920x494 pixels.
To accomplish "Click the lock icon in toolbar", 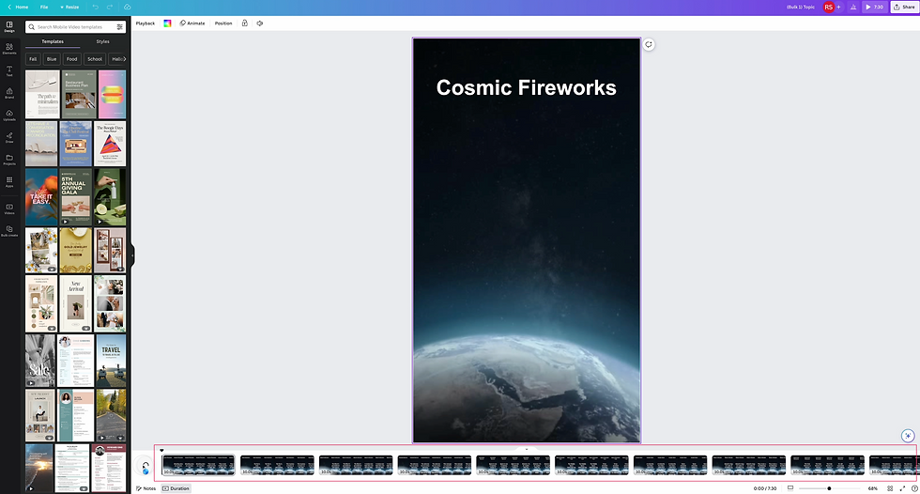I will 245,23.
